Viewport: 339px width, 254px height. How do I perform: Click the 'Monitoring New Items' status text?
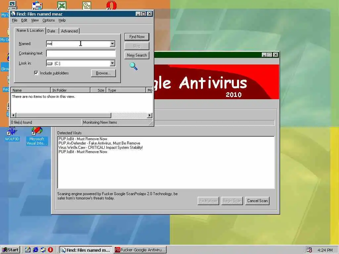click(x=100, y=122)
